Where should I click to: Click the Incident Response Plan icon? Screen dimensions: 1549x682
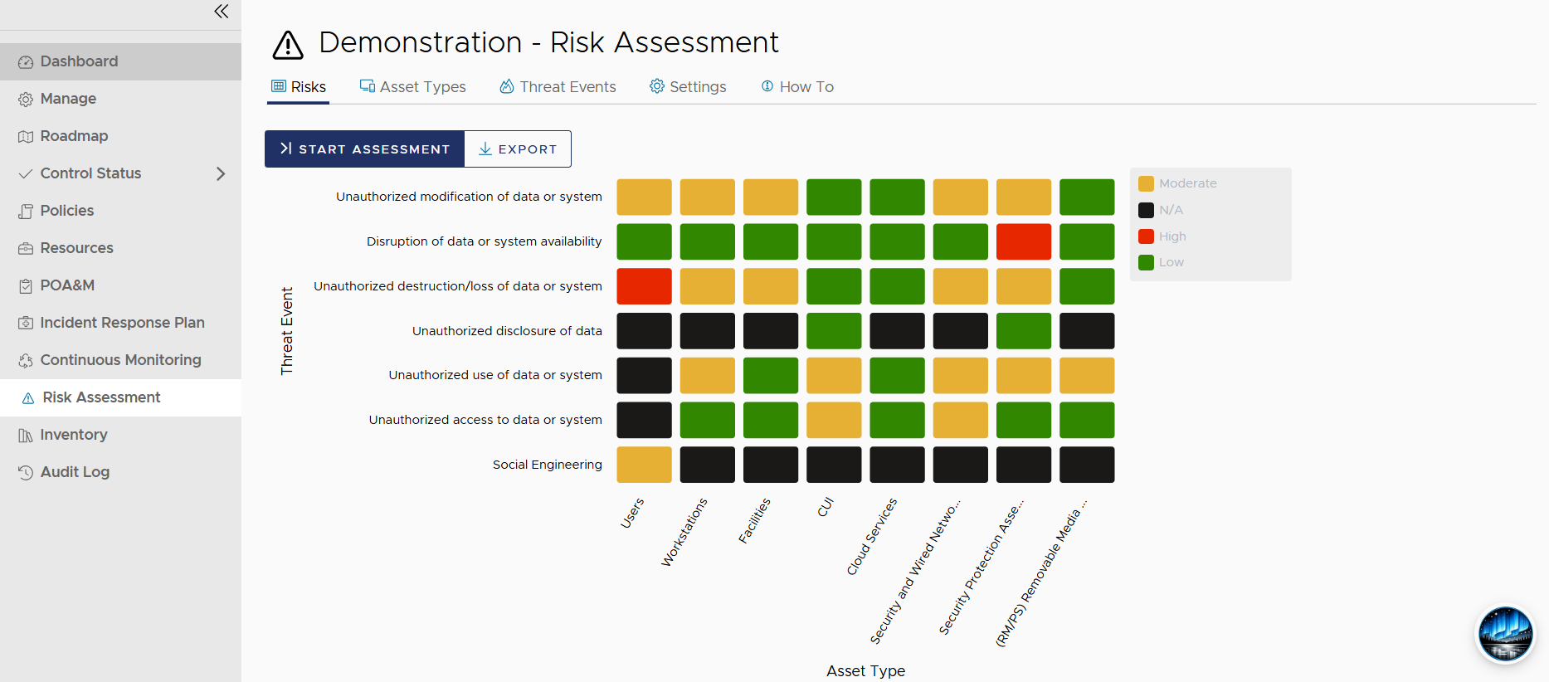[26, 324]
